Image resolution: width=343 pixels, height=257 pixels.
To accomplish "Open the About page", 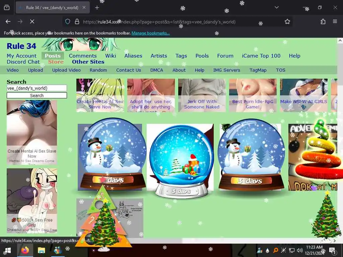I will coord(179,70).
